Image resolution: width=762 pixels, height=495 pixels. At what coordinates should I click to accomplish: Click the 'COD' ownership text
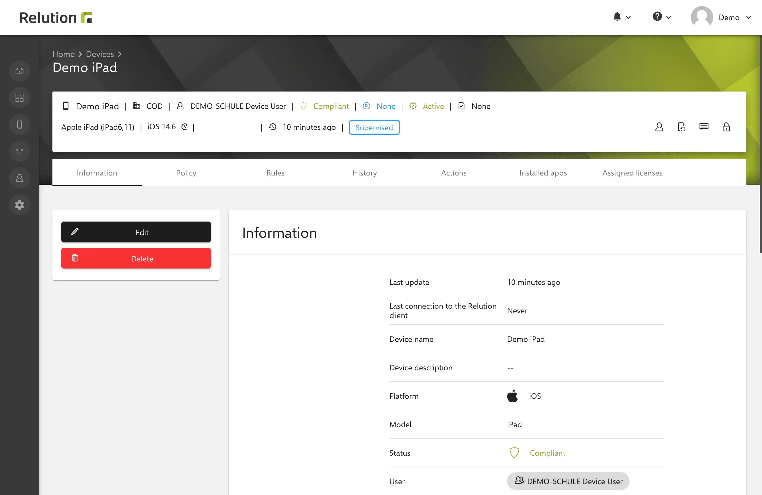click(154, 106)
